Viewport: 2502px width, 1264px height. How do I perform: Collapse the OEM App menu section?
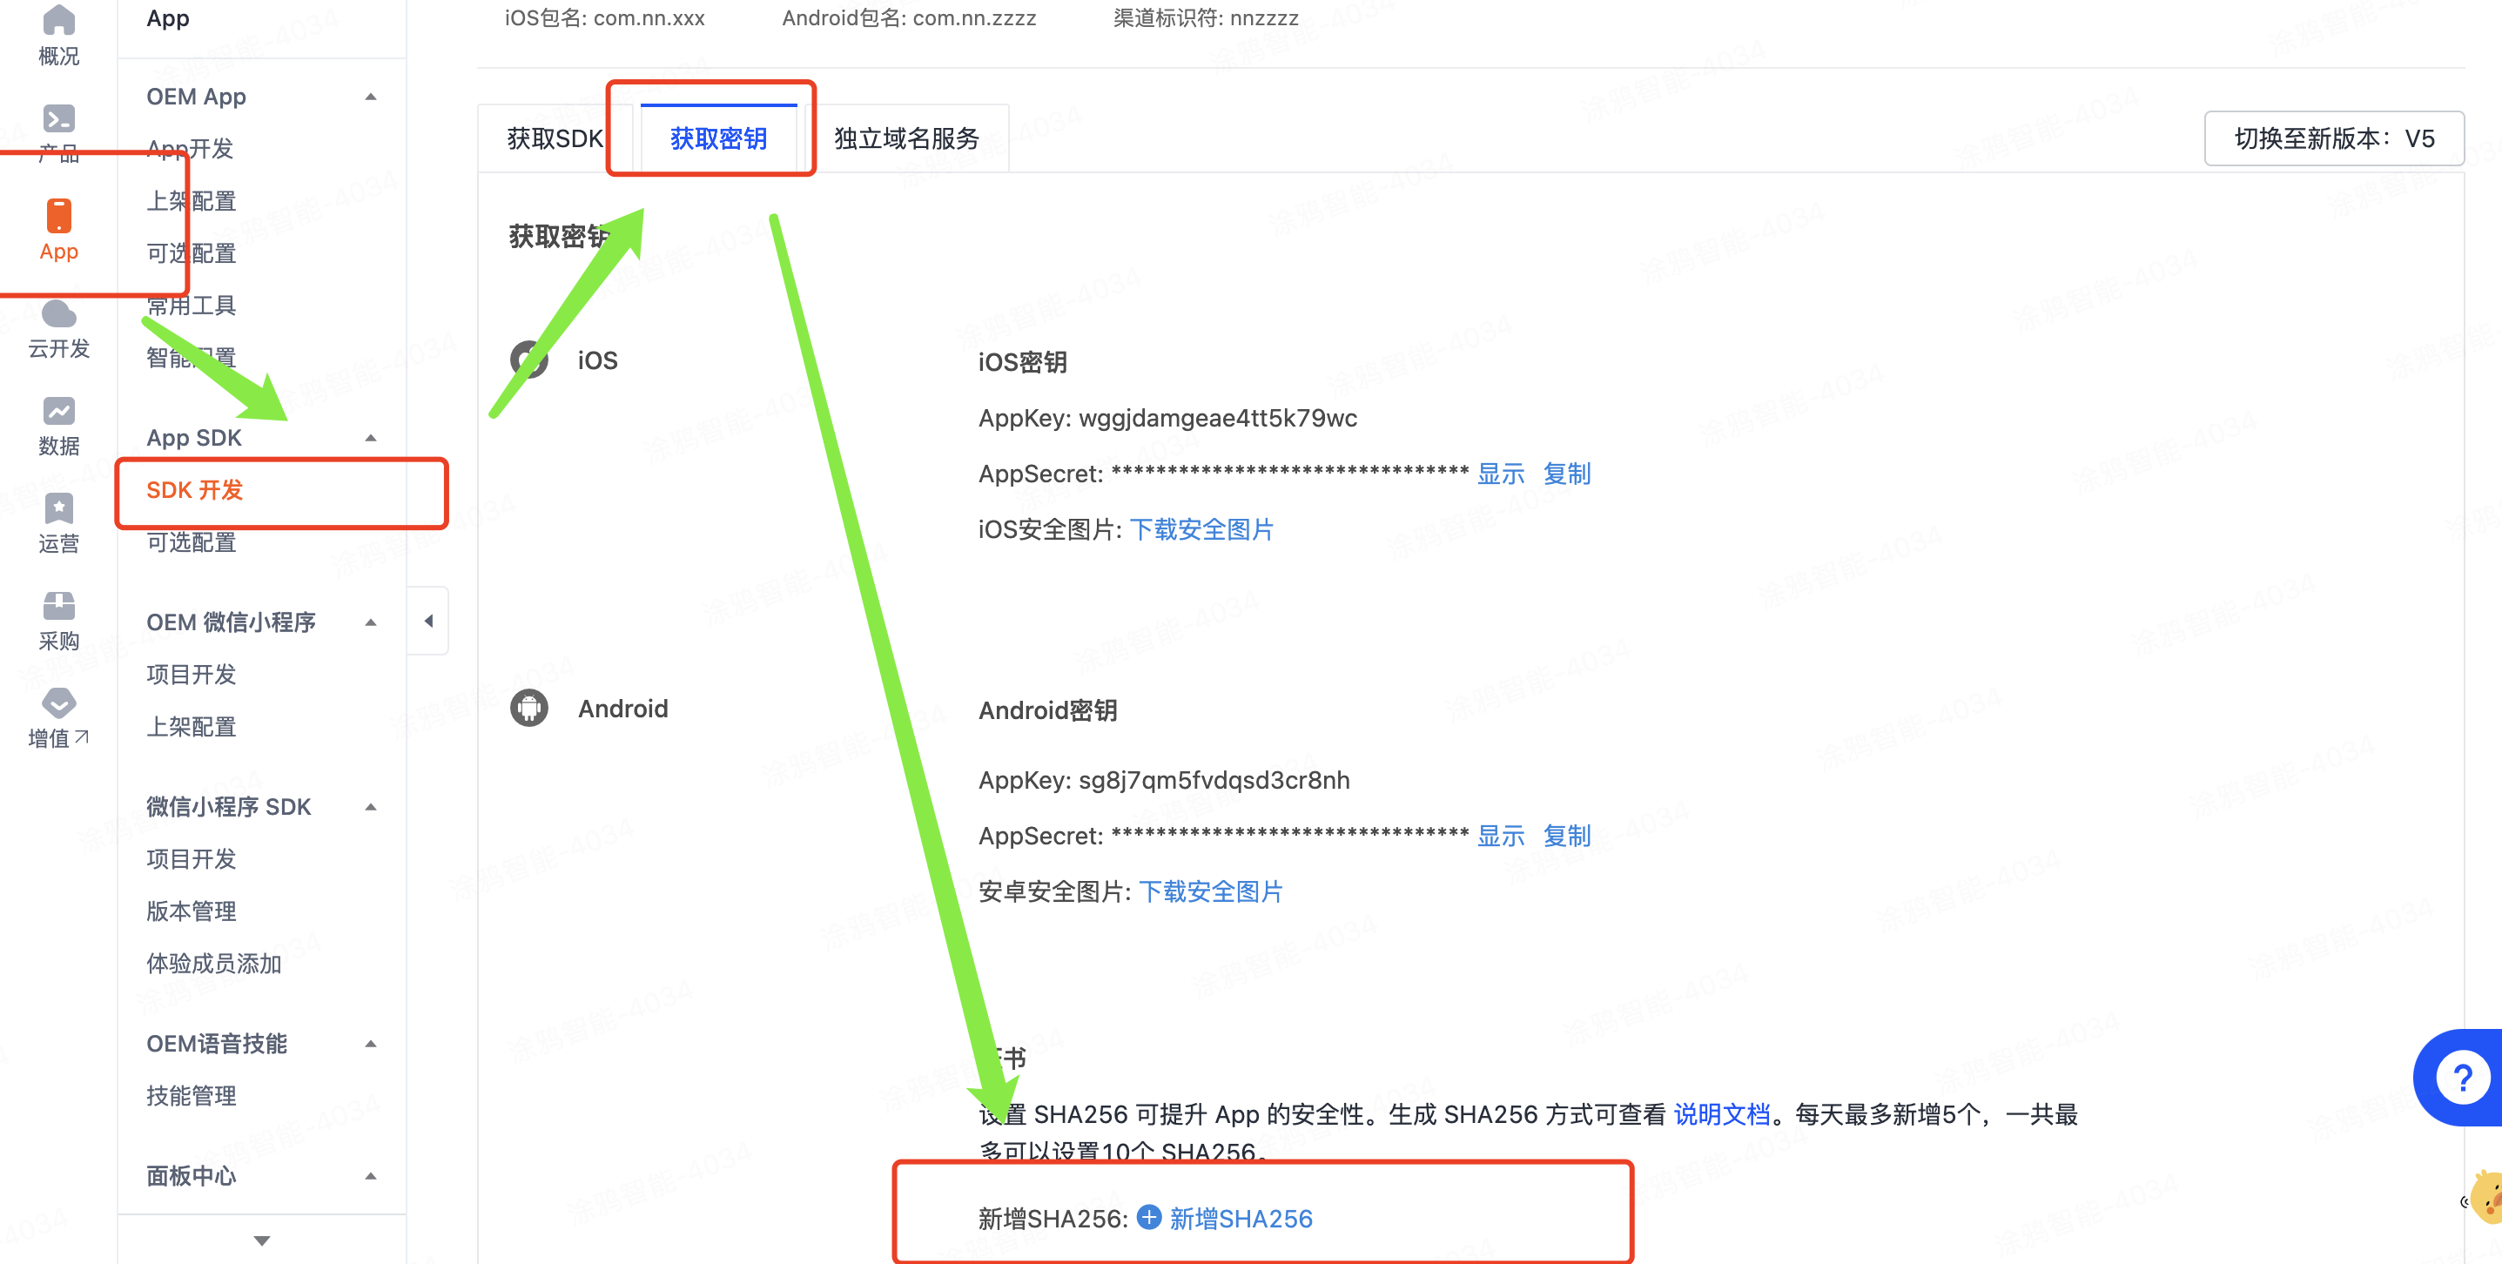point(371,96)
